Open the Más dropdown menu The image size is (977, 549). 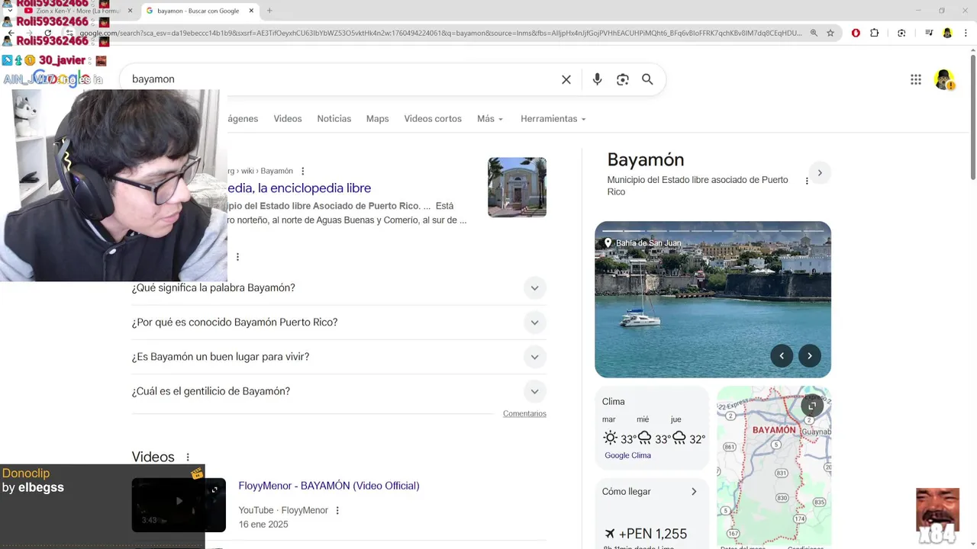[490, 119]
